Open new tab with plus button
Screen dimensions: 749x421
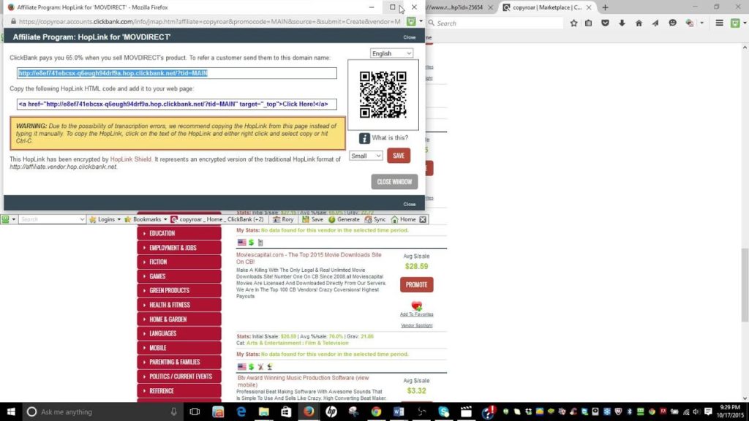pyautogui.click(x=605, y=7)
